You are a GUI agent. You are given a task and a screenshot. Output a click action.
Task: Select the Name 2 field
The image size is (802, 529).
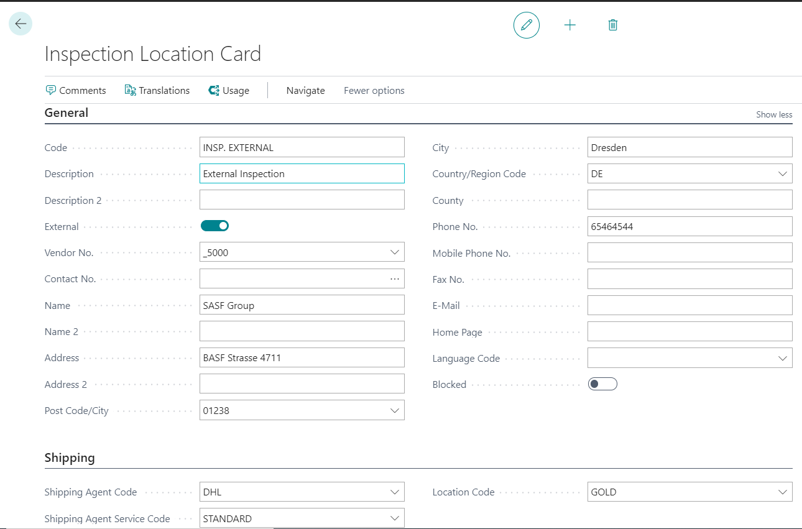pos(302,331)
